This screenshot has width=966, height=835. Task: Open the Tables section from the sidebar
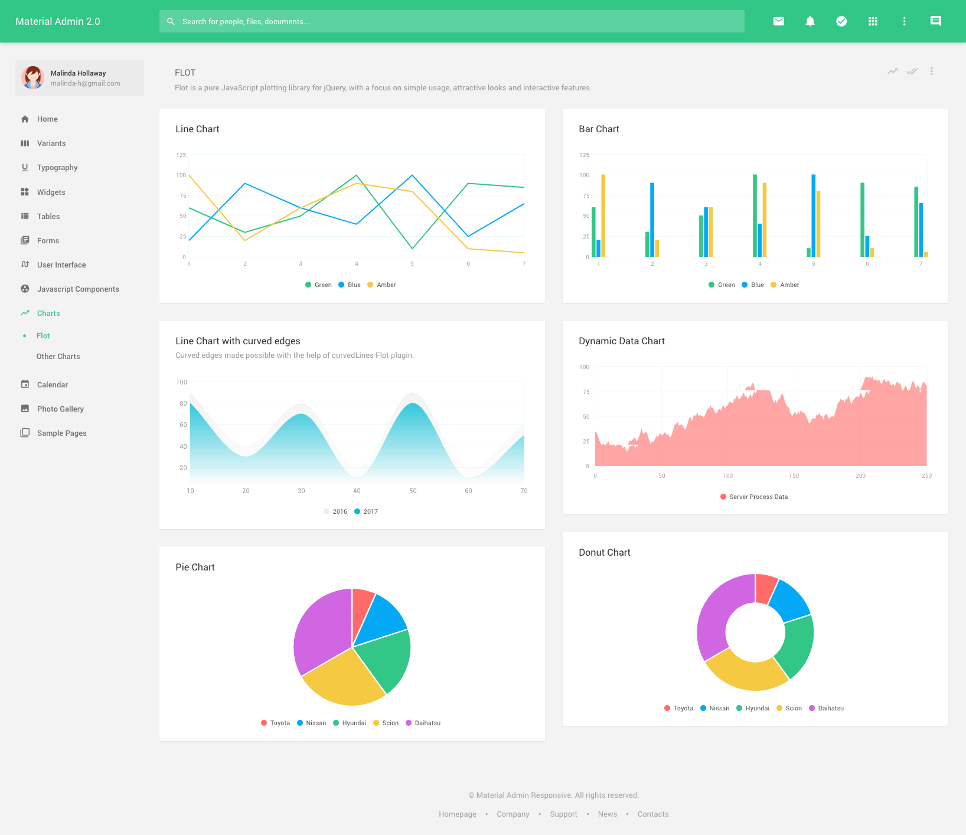coord(48,216)
